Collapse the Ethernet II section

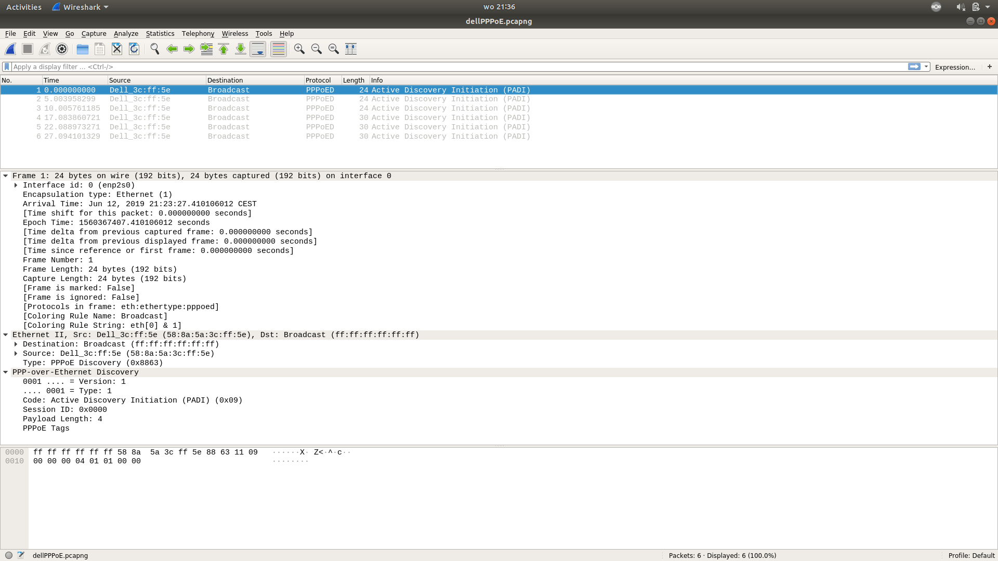pyautogui.click(x=6, y=335)
